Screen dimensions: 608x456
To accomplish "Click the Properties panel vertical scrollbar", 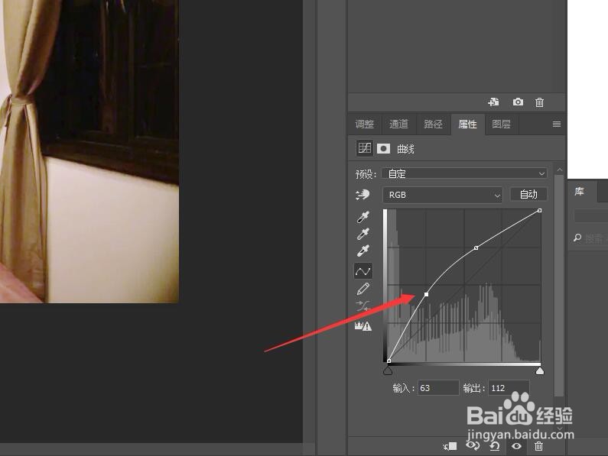I will [x=559, y=285].
